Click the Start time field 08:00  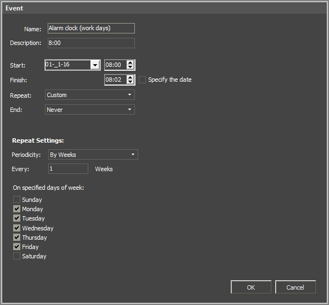[x=115, y=65]
